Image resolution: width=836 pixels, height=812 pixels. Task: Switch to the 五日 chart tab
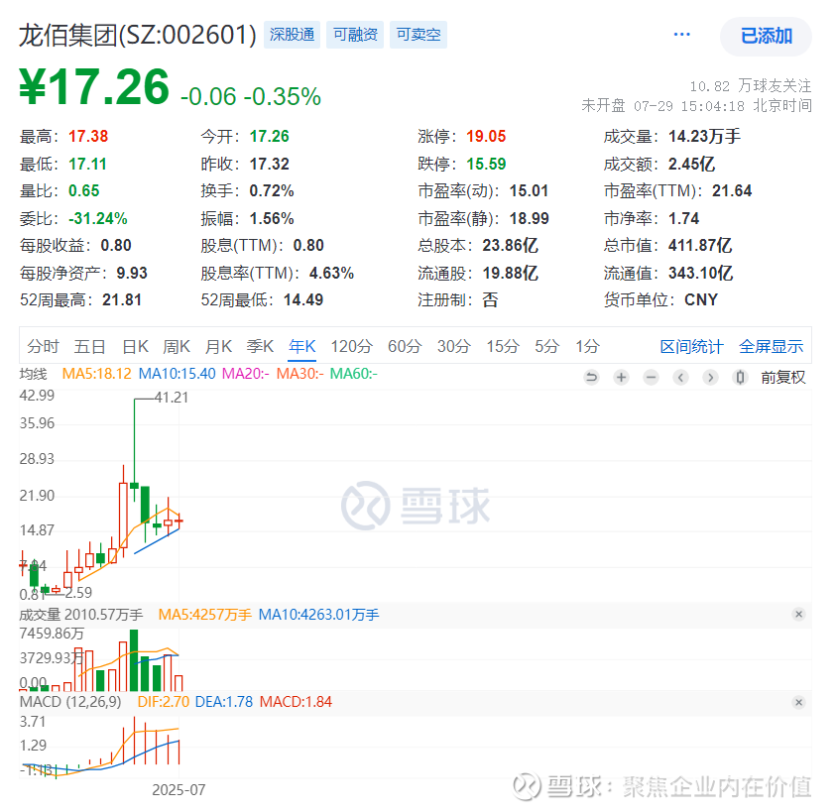click(x=89, y=347)
